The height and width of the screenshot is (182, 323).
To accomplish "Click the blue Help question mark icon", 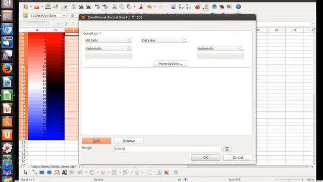I will [238, 7].
